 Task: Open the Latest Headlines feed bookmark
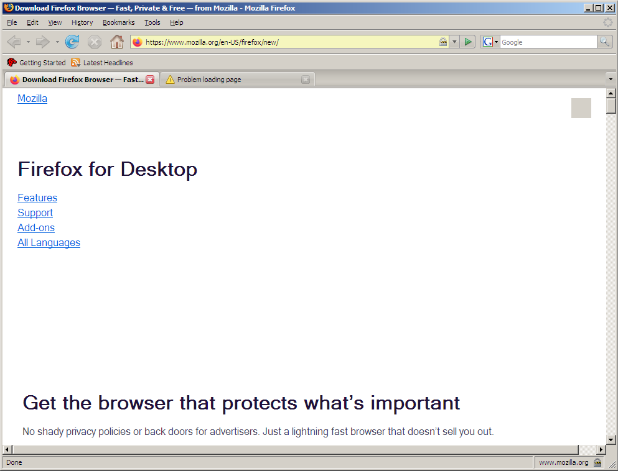click(102, 63)
